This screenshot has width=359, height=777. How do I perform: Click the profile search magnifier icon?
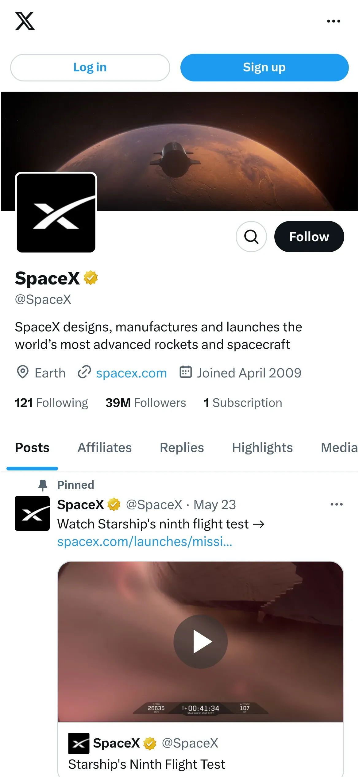[x=251, y=237]
